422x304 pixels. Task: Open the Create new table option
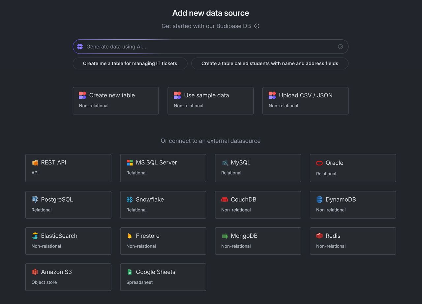coord(115,100)
